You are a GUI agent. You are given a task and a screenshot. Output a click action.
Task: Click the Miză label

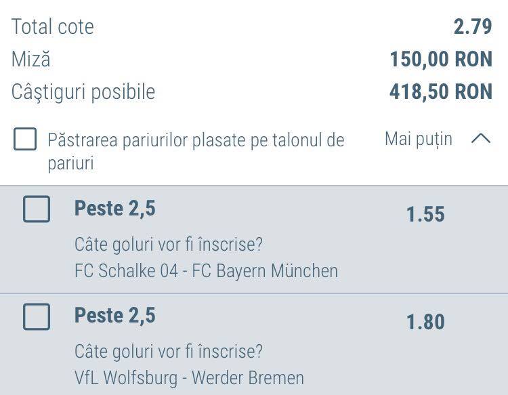tap(30, 59)
